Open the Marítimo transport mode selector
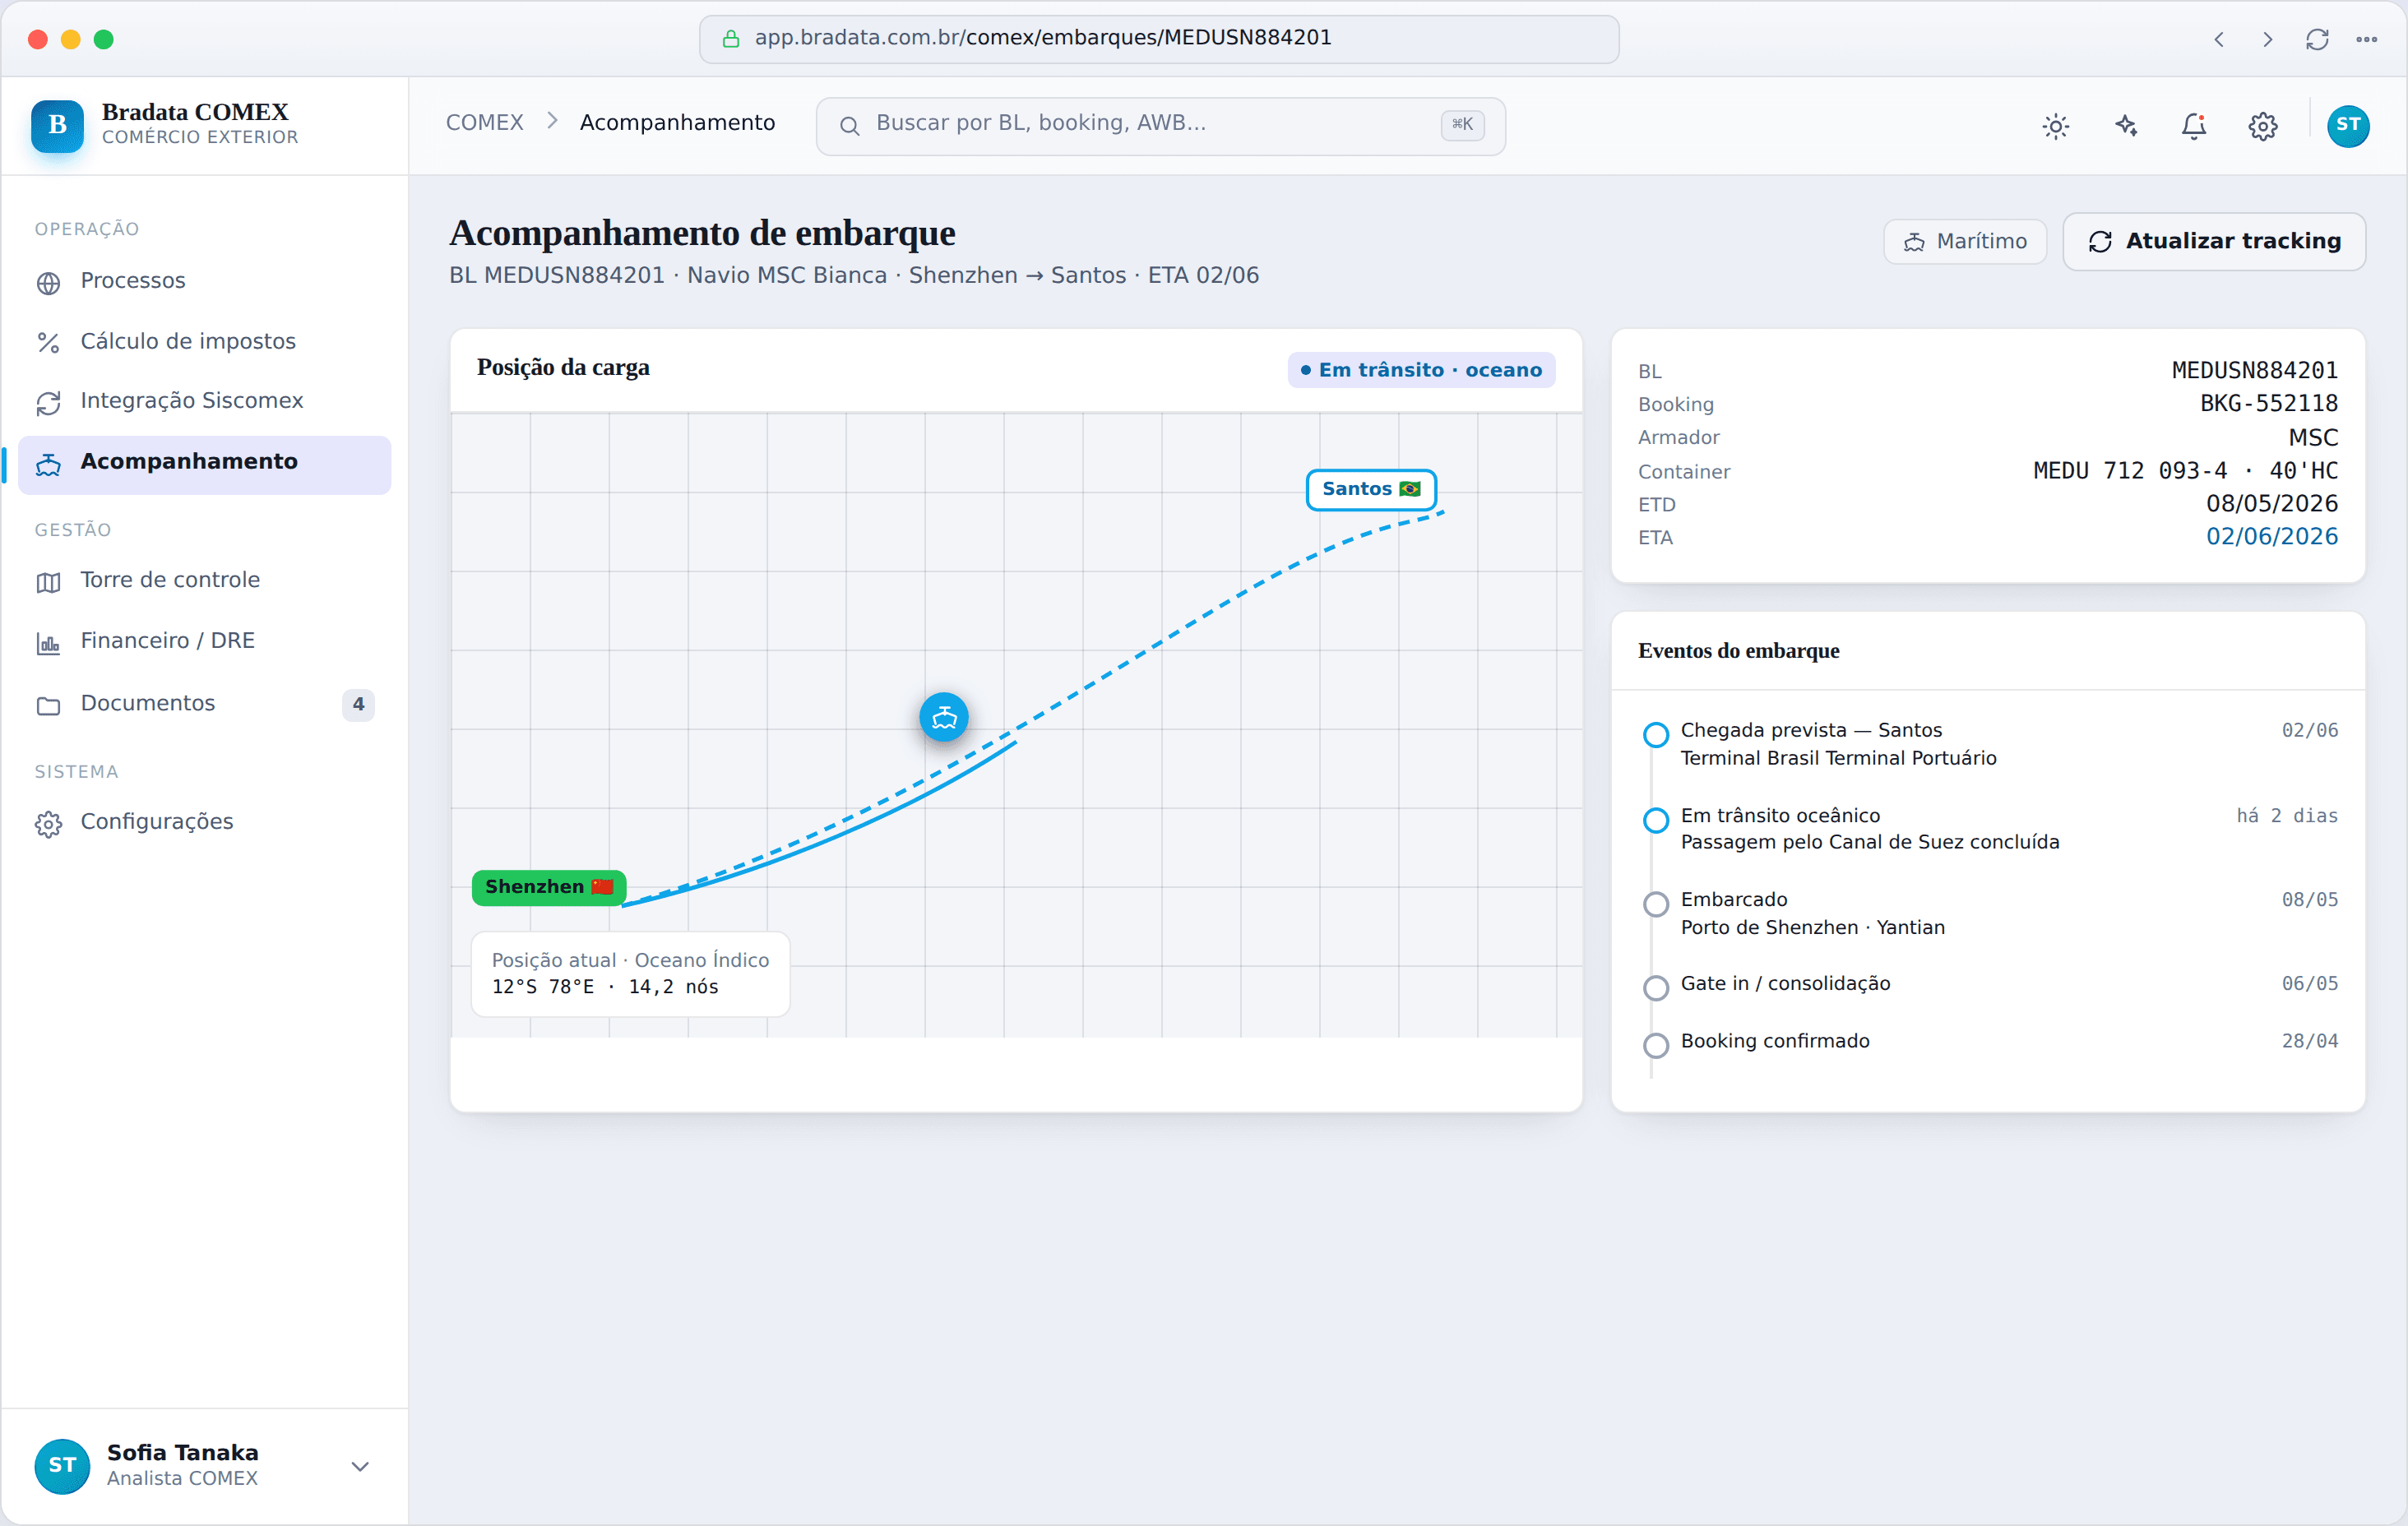 [x=1965, y=241]
